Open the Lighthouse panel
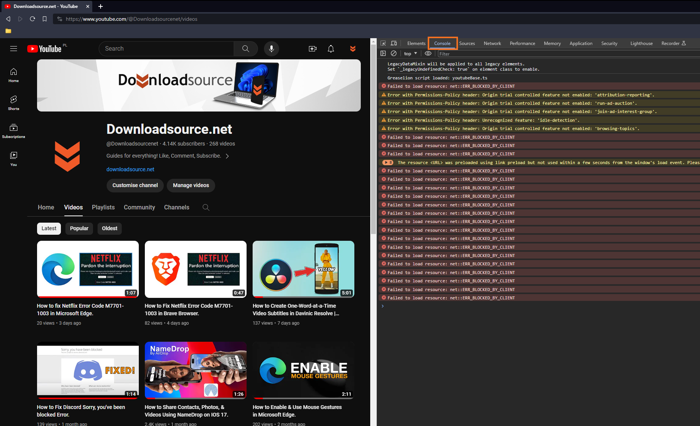Image resolution: width=700 pixels, height=426 pixels. click(x=642, y=43)
